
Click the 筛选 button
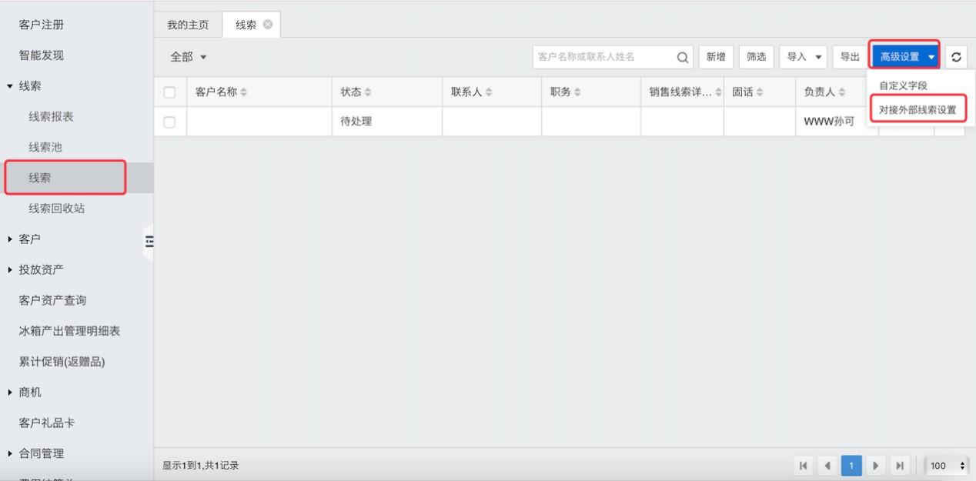(x=756, y=57)
